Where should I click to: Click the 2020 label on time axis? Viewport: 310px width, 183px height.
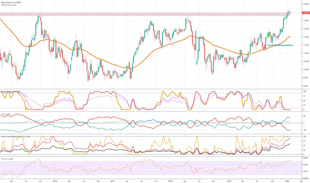pyautogui.click(x=287, y=181)
